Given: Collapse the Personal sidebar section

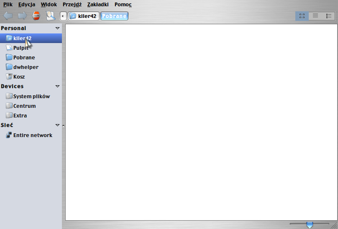Looking at the screenshot, I should pyautogui.click(x=57, y=28).
